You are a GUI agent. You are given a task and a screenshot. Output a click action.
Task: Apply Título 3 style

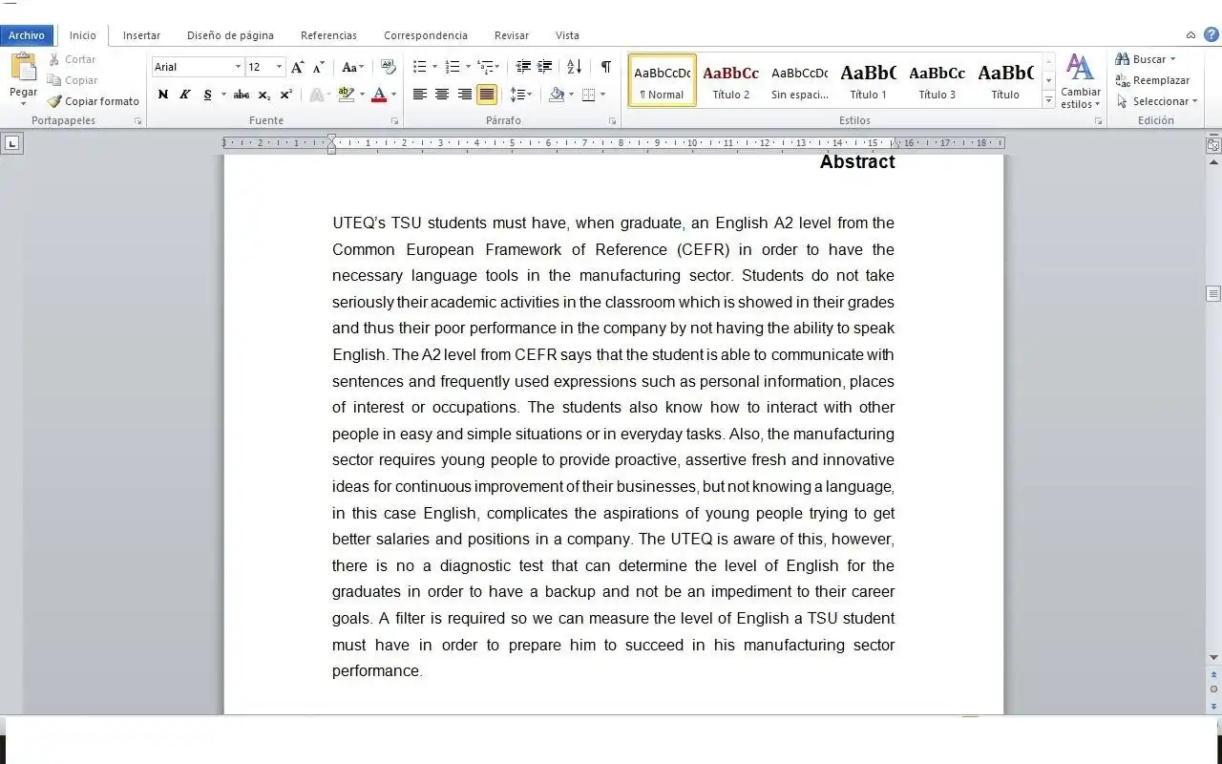pyautogui.click(x=938, y=80)
